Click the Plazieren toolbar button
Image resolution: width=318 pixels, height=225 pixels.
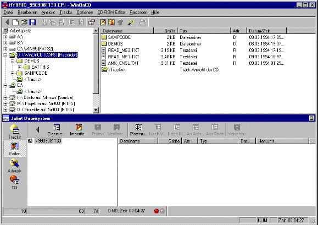click(x=138, y=130)
